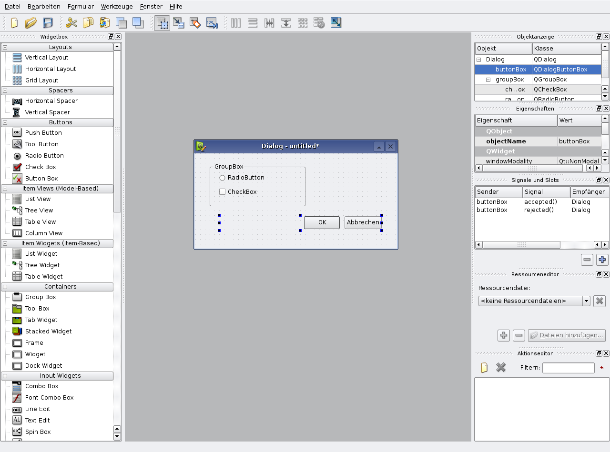Click into the Filtern input field
This screenshot has height=452, width=610.
click(x=568, y=368)
